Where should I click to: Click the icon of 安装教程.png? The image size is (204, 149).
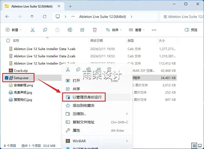click(x=11, y=85)
